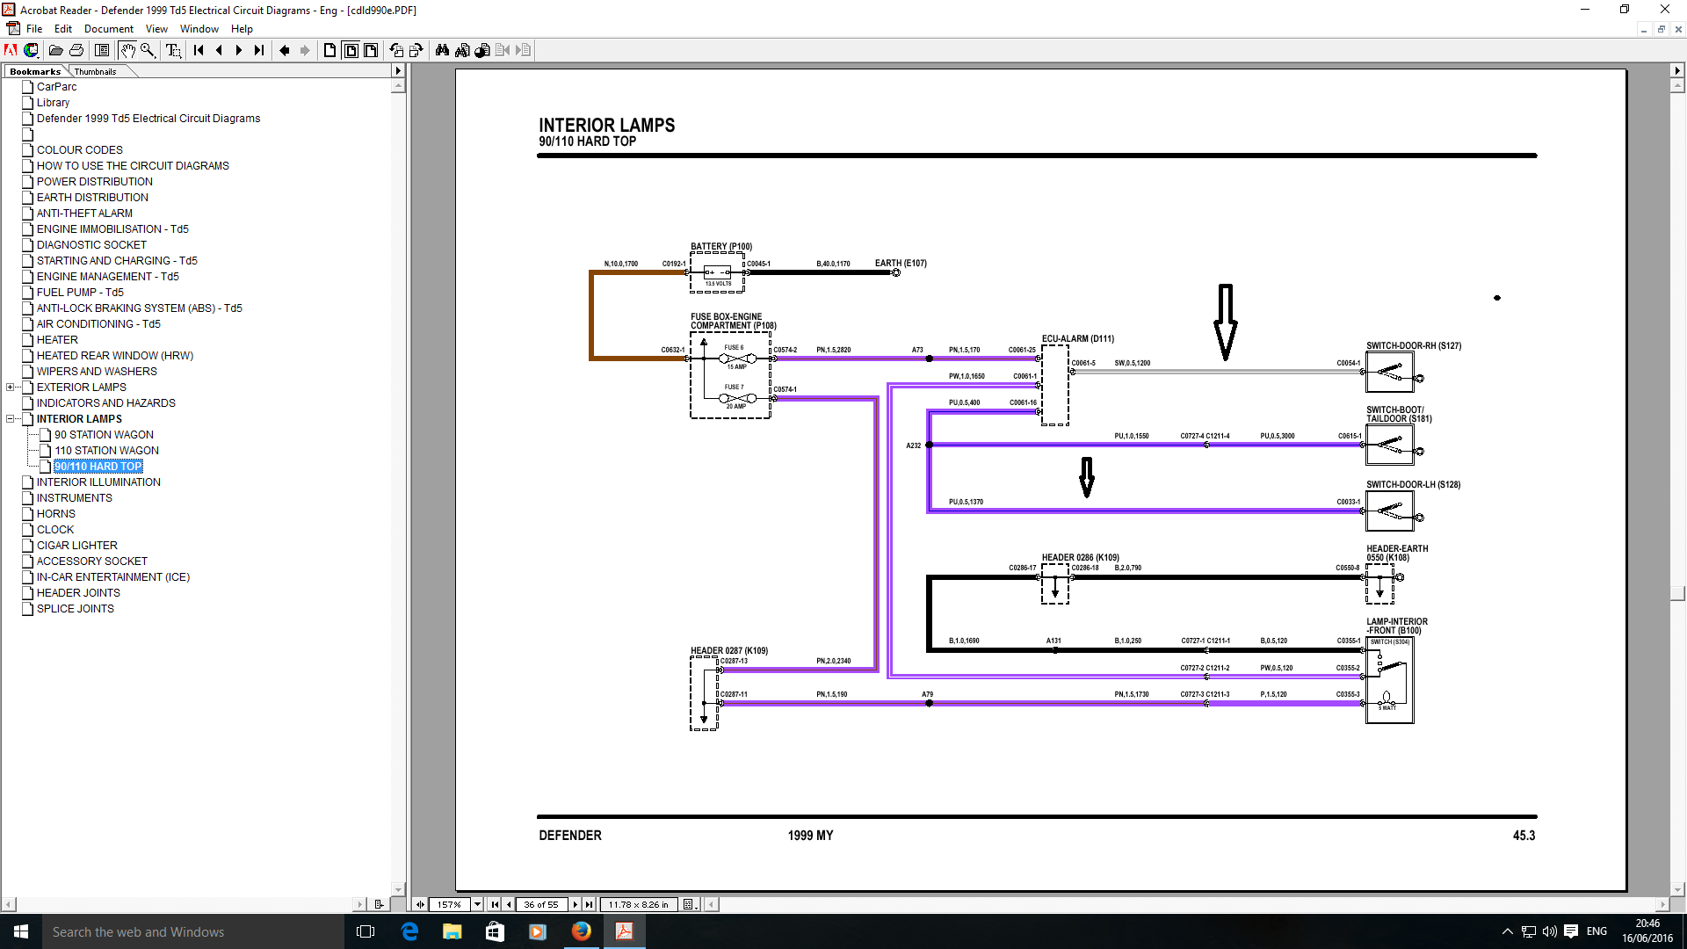Open a file with the Open folder icon
Image resolution: width=1687 pixels, height=949 pixels.
coord(55,50)
